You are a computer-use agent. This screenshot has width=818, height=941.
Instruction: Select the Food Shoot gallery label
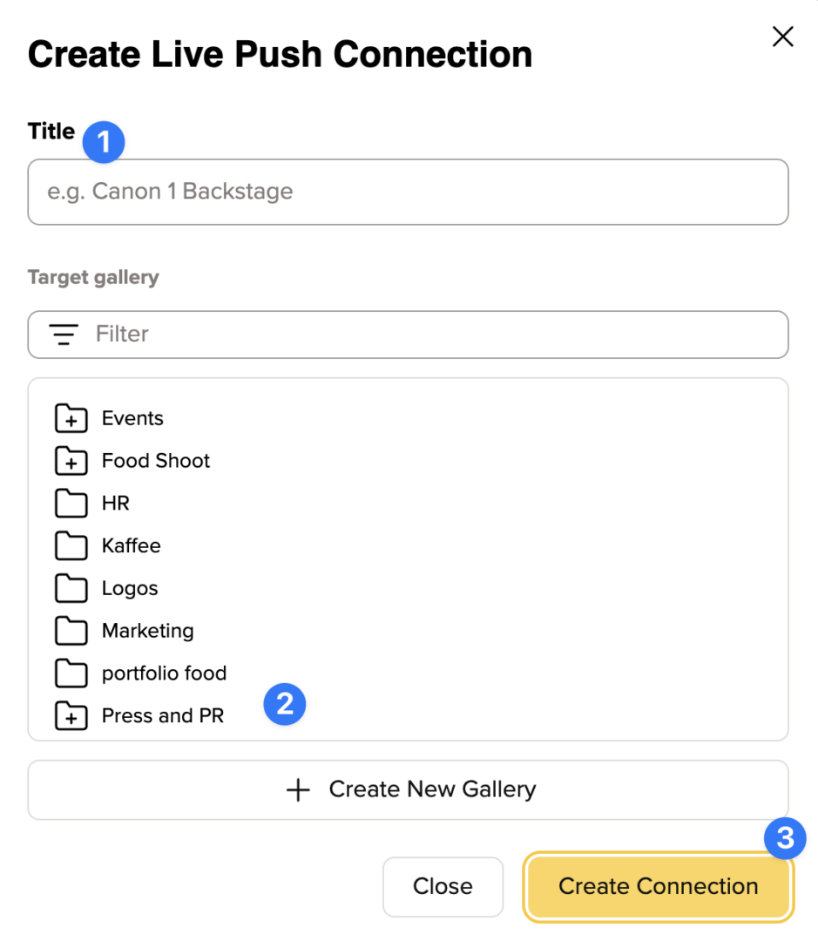pos(156,461)
